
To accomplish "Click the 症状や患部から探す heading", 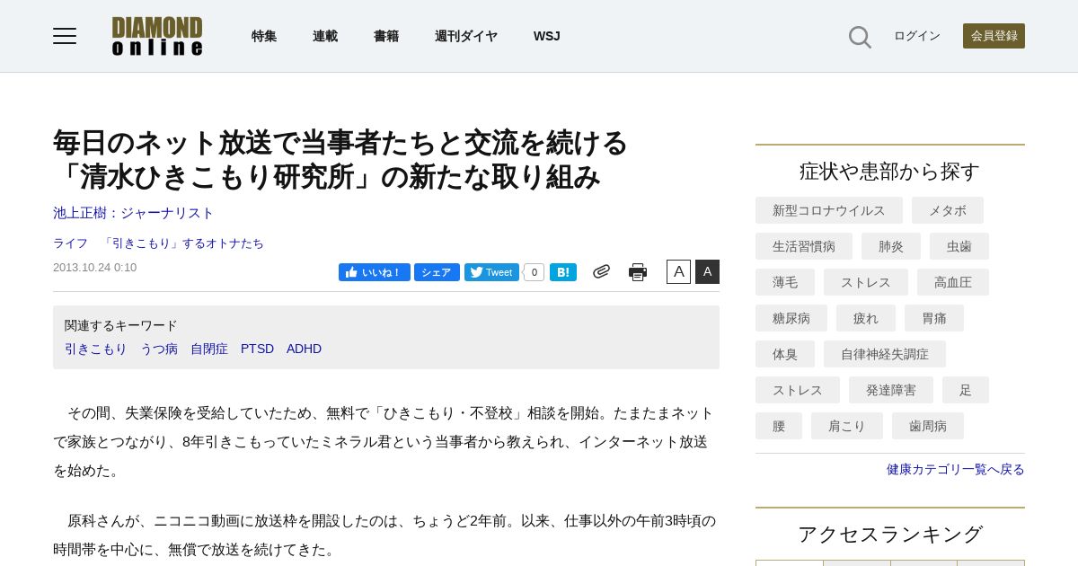I will point(890,171).
